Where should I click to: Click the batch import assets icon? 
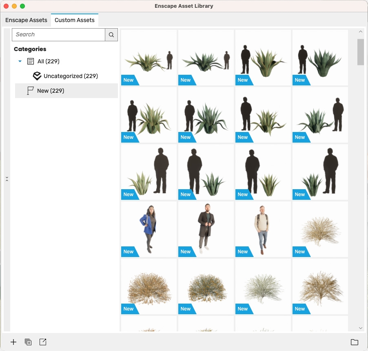click(28, 342)
